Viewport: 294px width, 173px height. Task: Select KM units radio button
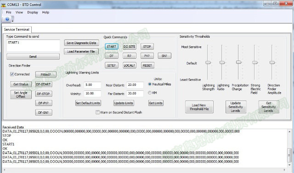point(150,93)
